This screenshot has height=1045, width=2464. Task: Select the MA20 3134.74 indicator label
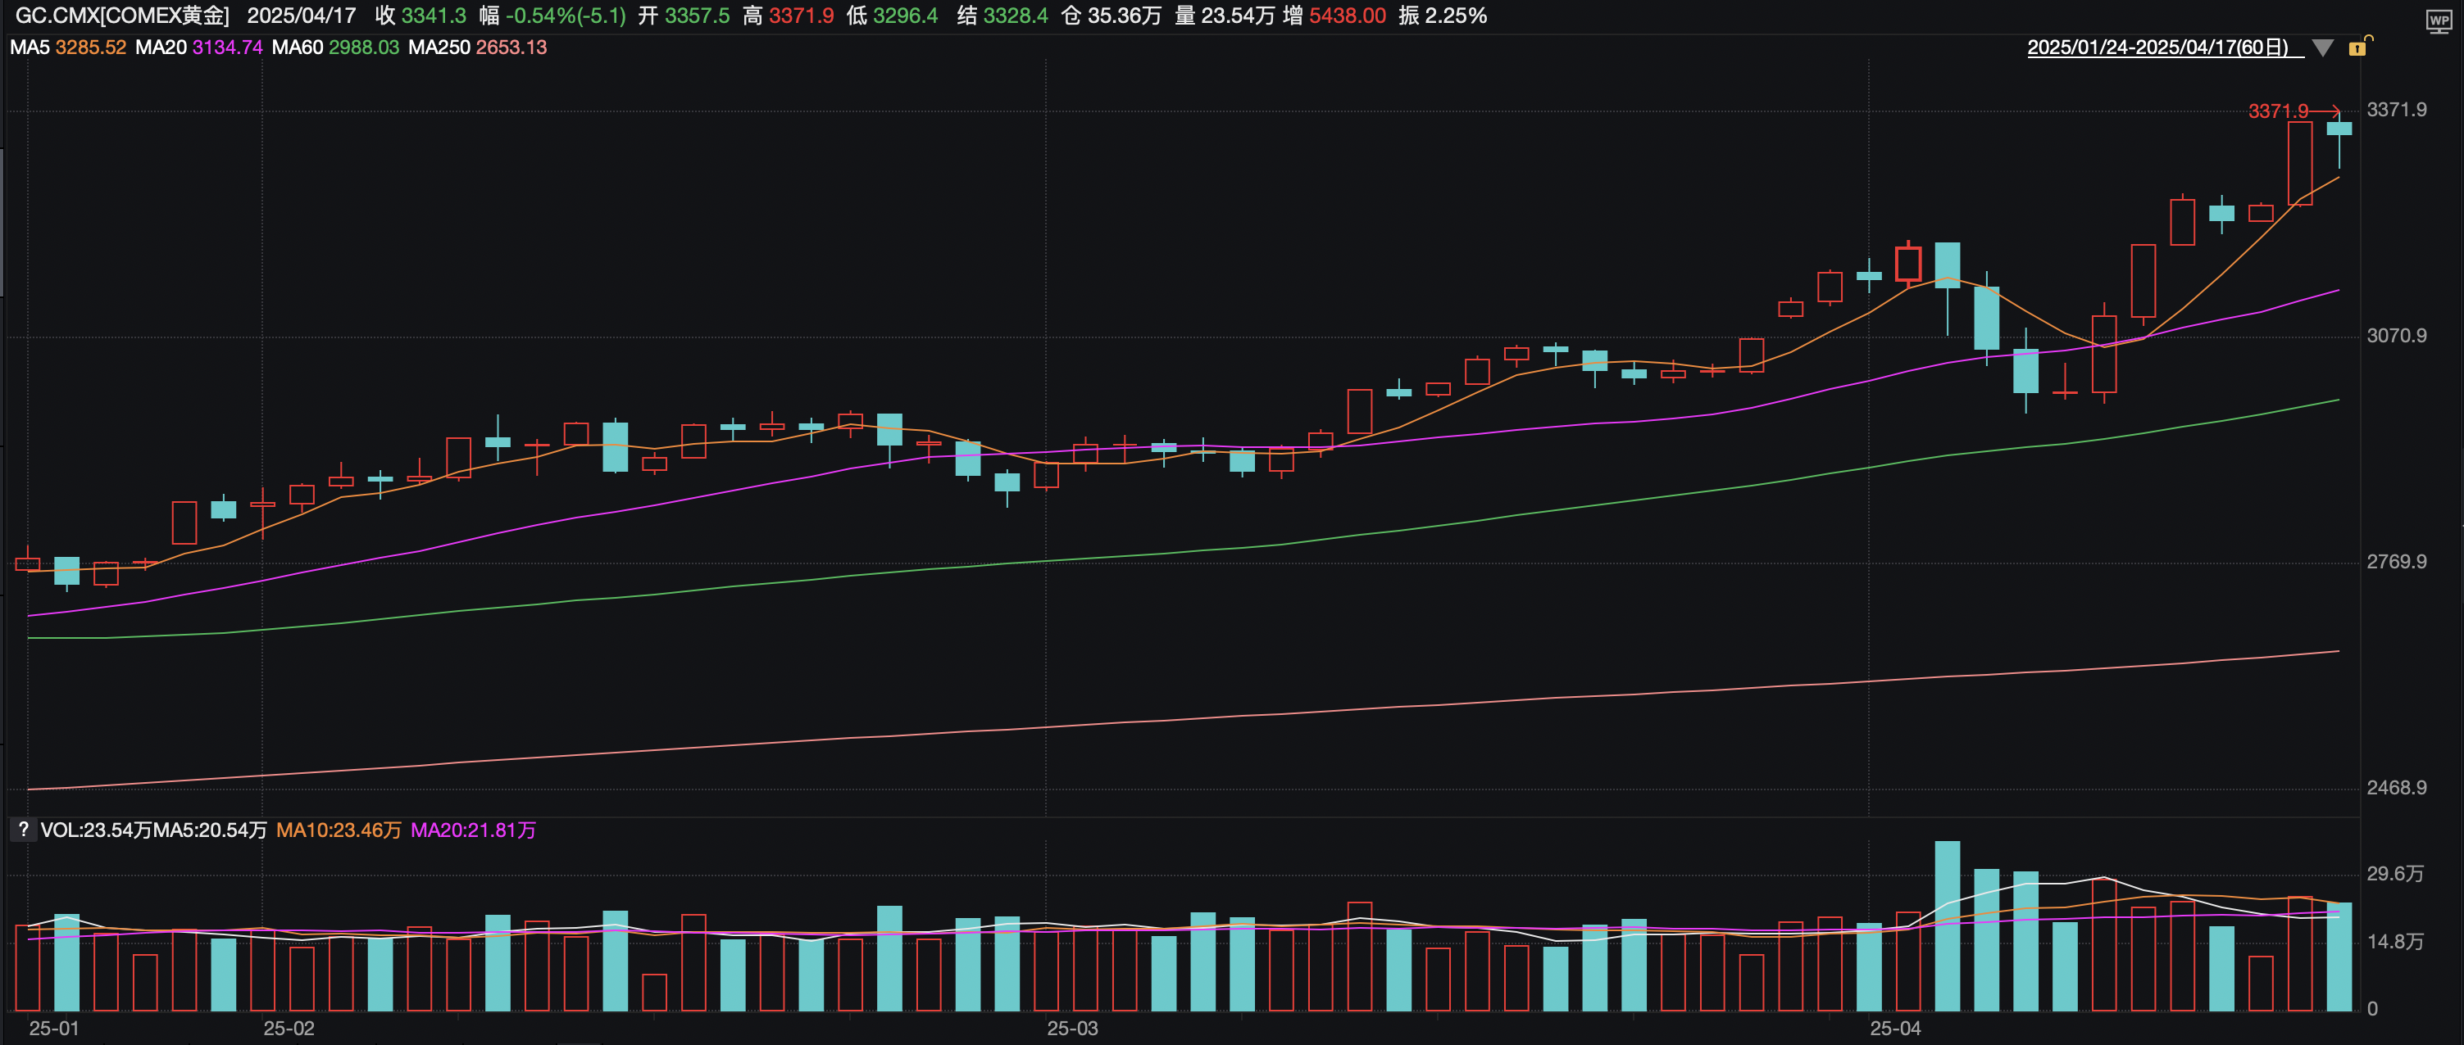pyautogui.click(x=198, y=47)
